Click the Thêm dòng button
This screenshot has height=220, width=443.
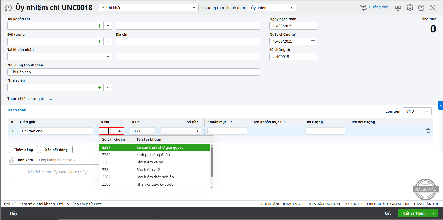(23, 150)
